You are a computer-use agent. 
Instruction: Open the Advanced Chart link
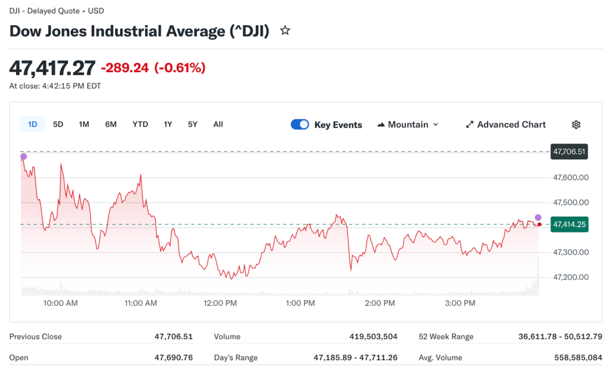point(511,125)
